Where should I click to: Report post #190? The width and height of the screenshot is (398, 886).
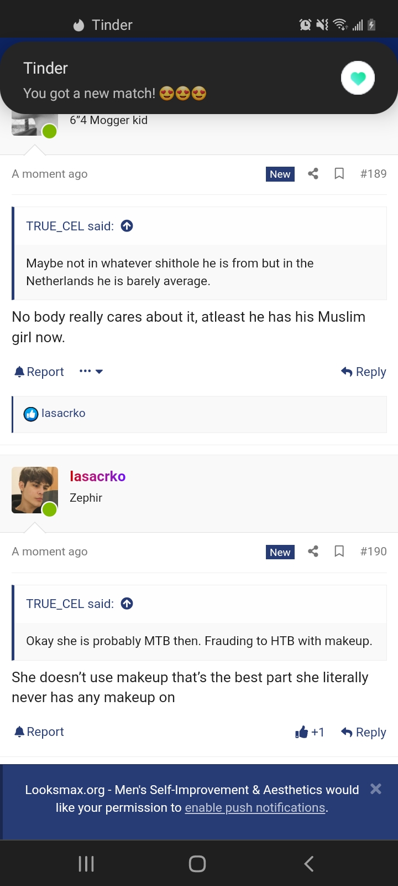click(39, 732)
